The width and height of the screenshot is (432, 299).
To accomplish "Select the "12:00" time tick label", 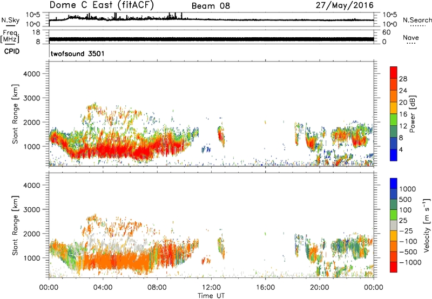I will click(211, 288).
